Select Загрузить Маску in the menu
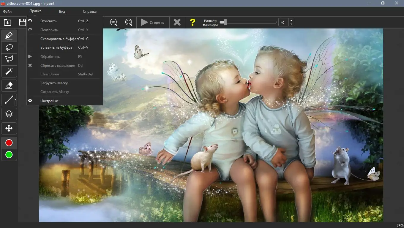Image resolution: width=404 pixels, height=228 pixels. (x=54, y=83)
